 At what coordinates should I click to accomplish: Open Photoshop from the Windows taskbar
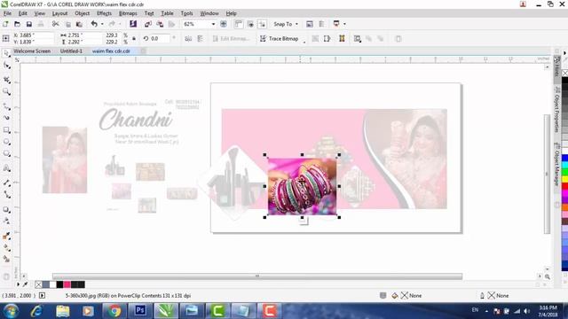[x=140, y=311]
